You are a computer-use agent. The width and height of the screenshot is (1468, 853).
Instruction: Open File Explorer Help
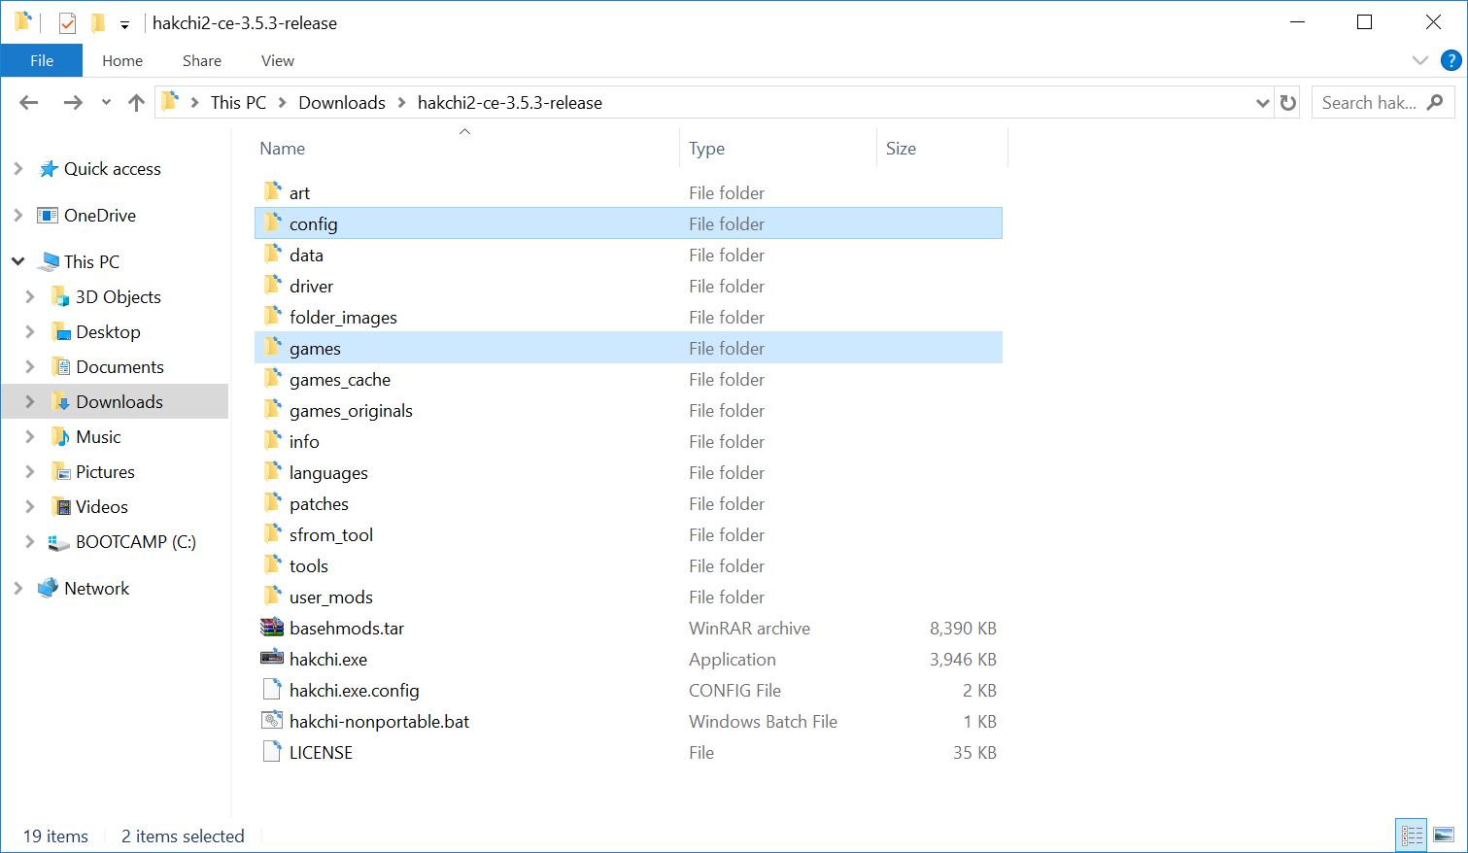coord(1451,60)
